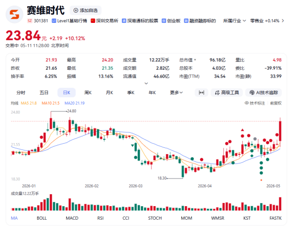
Task: Switch to 季K chart tab
Action: click(131, 93)
